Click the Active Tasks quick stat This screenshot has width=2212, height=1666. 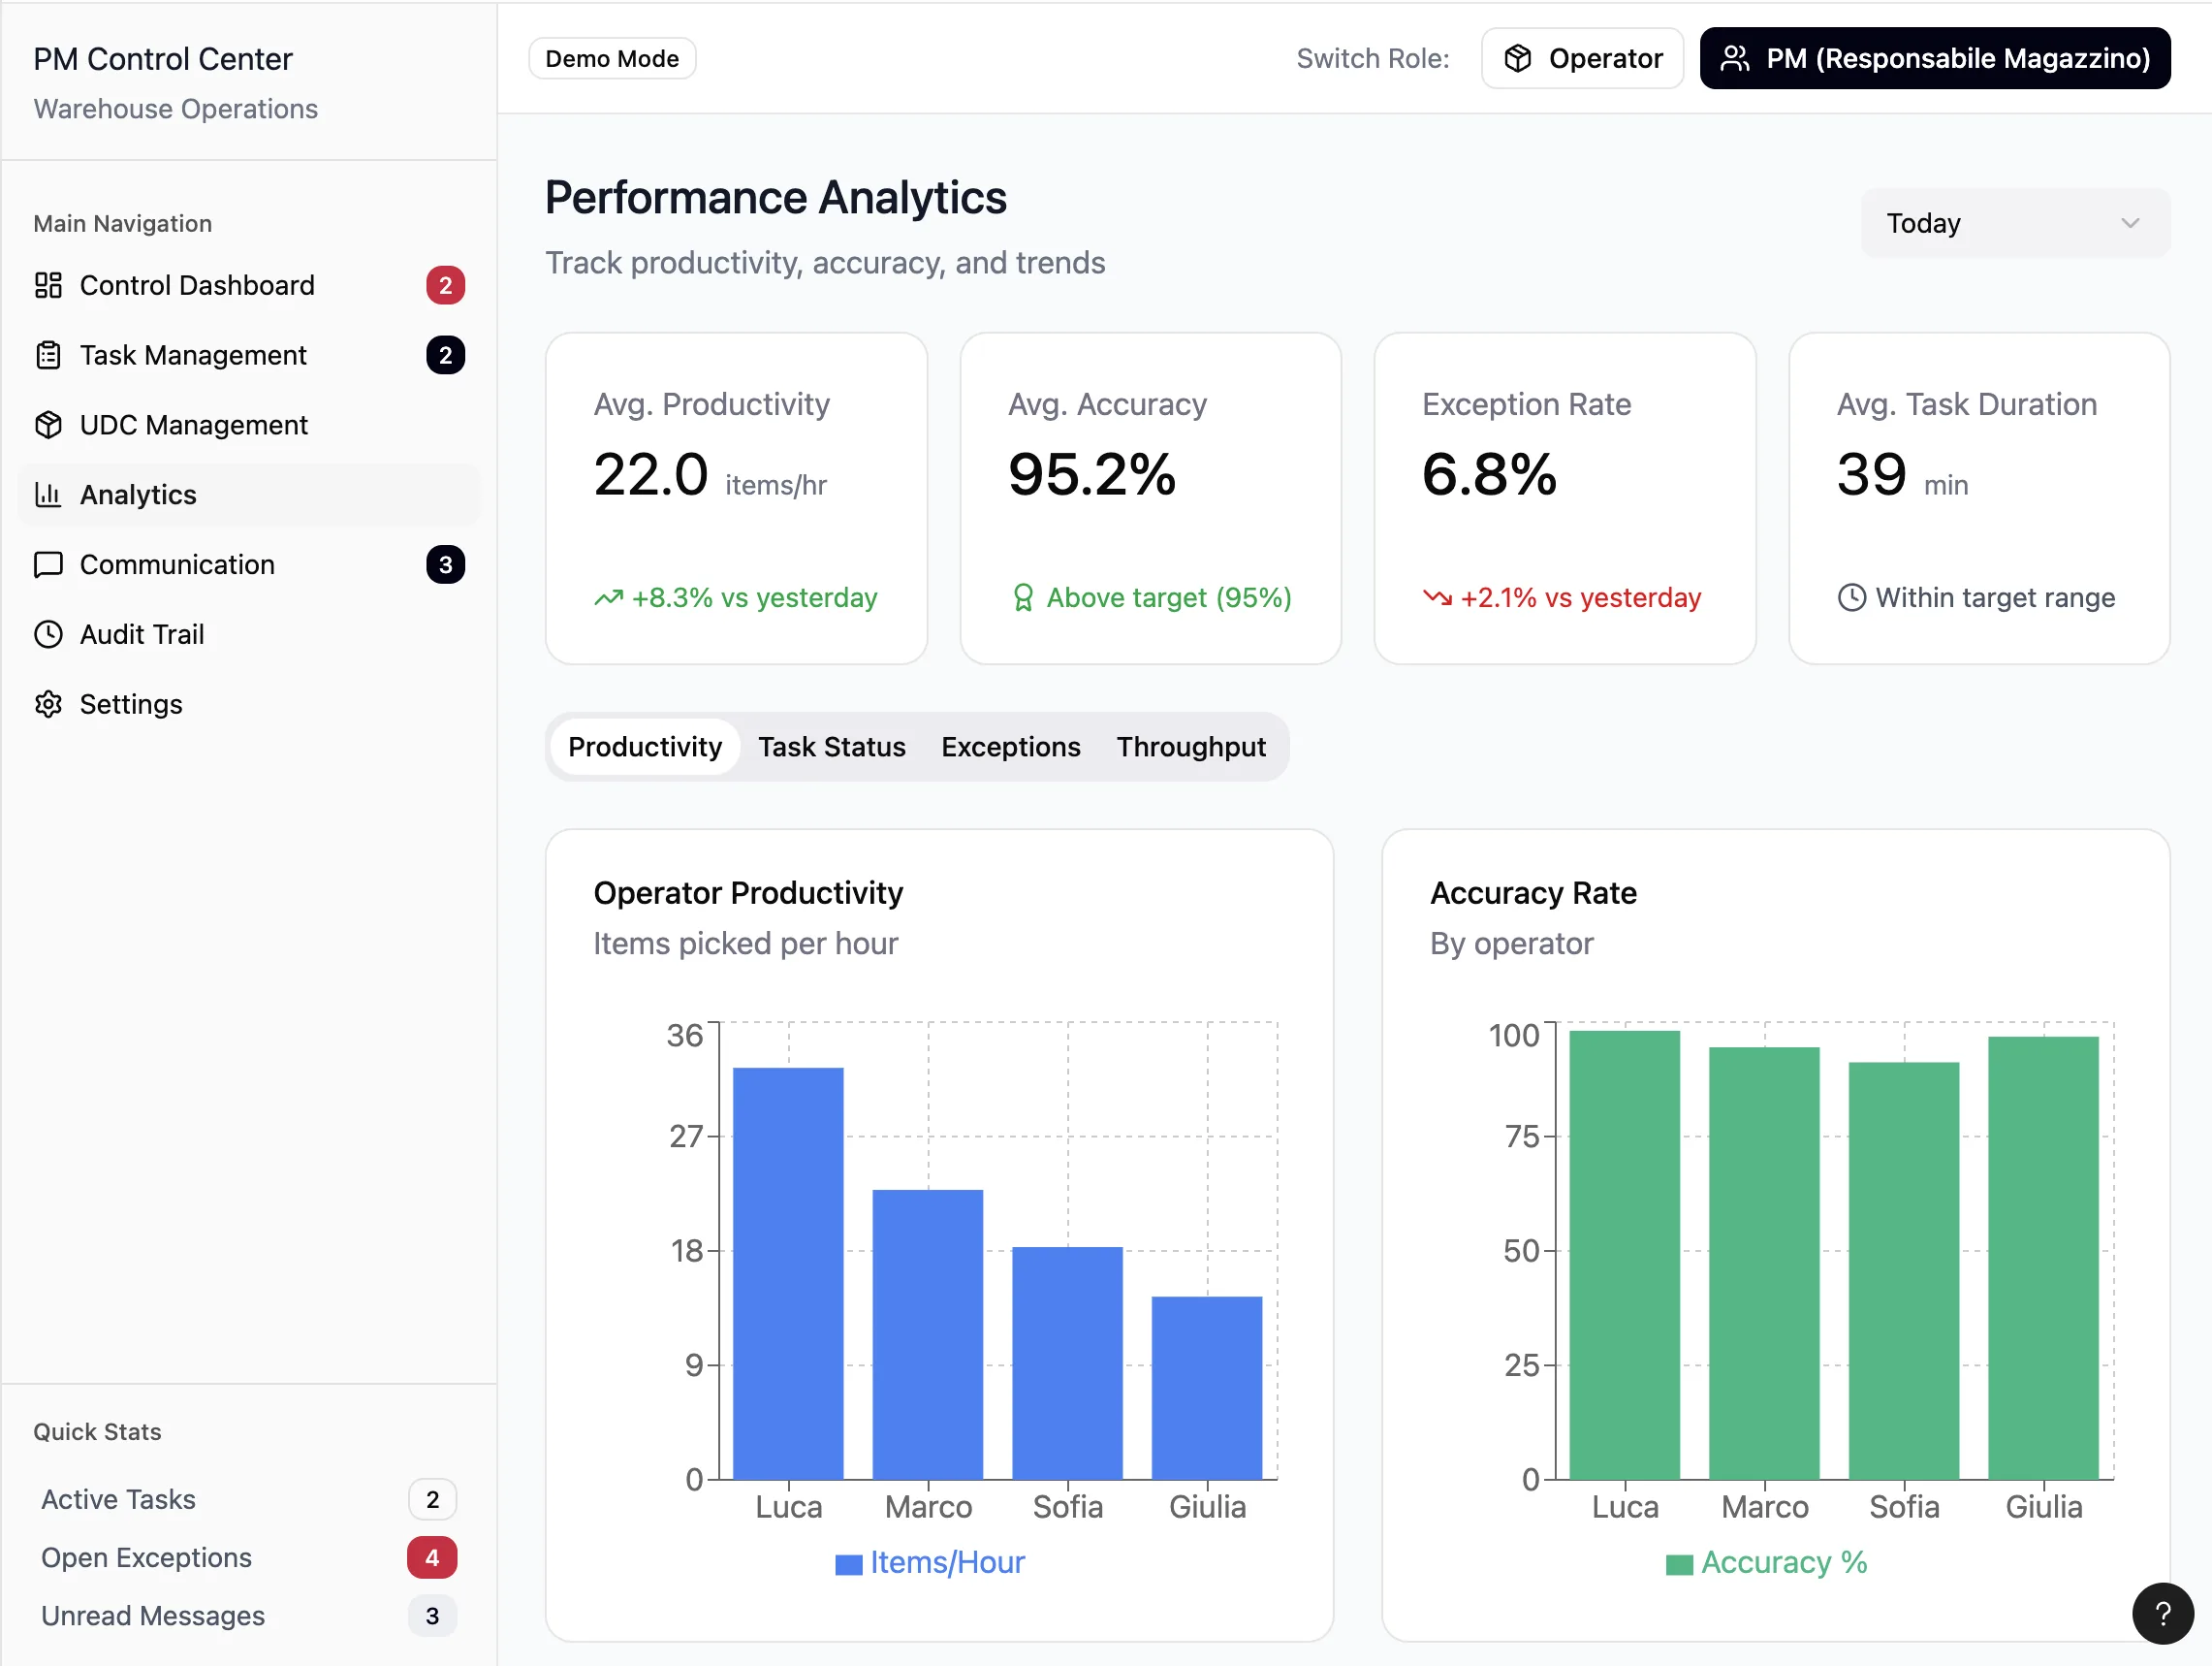pos(249,1499)
